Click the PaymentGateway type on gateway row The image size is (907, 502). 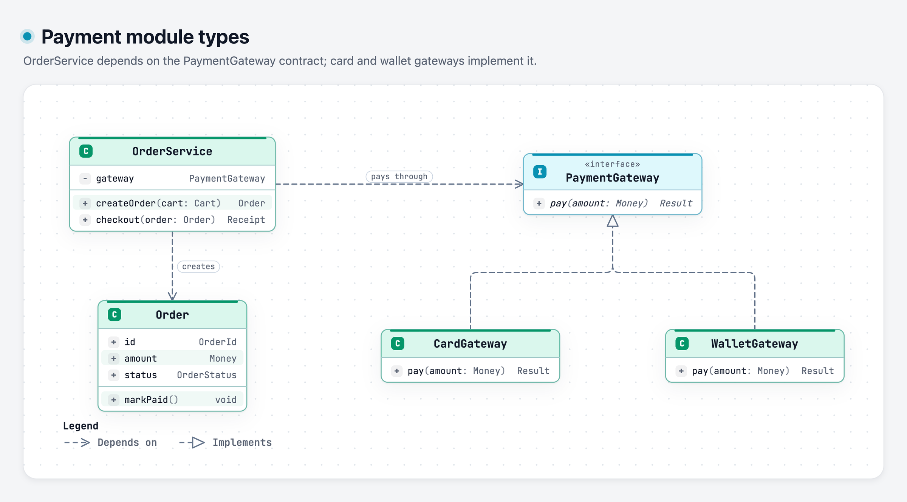227,179
